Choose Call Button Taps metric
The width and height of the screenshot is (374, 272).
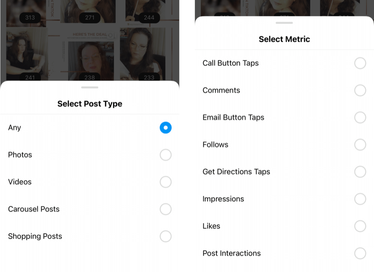(360, 63)
